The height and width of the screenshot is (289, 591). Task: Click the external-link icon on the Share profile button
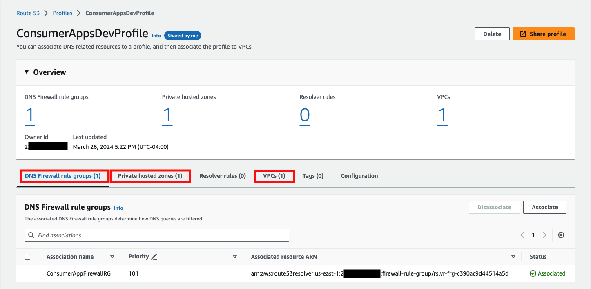[523, 34]
